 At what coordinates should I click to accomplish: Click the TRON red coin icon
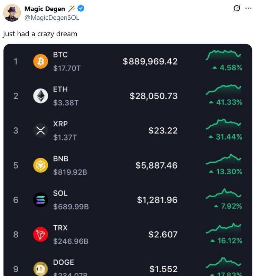pos(40,235)
